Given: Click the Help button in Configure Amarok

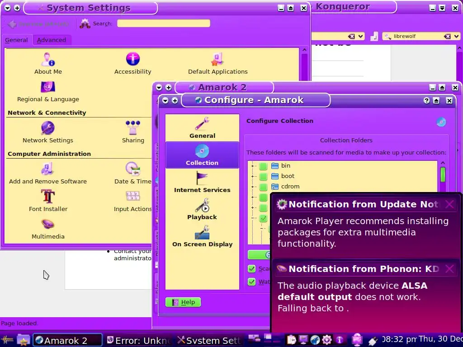Looking at the screenshot, I should coord(183,302).
